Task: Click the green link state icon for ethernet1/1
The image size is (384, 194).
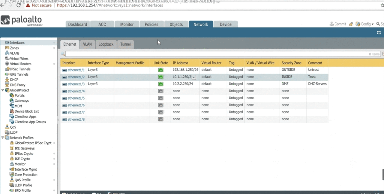Action: pos(160,70)
